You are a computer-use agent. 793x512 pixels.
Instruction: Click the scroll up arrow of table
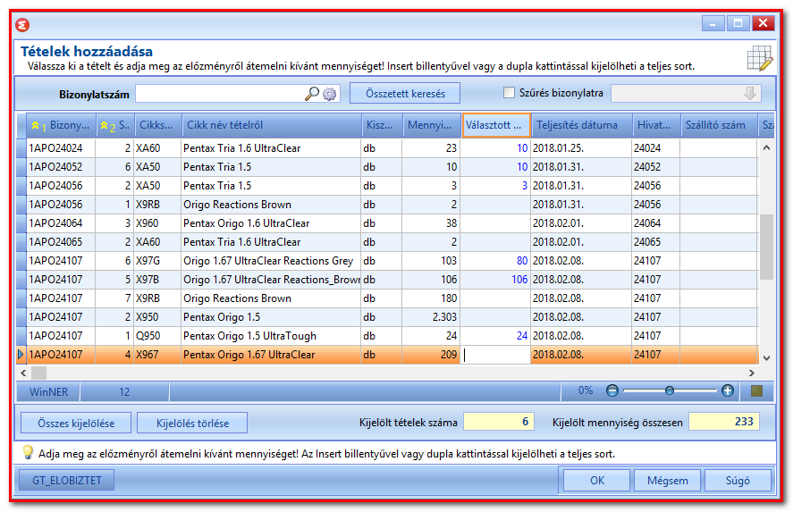coord(766,147)
